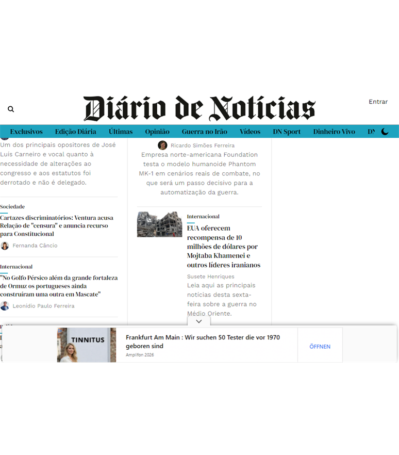The width and height of the screenshot is (399, 455).
Task: Click 'Leia aqui as principais notícias' summary
Action: point(222,299)
